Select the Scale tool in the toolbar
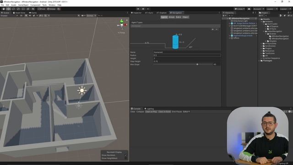 tap(18, 9)
